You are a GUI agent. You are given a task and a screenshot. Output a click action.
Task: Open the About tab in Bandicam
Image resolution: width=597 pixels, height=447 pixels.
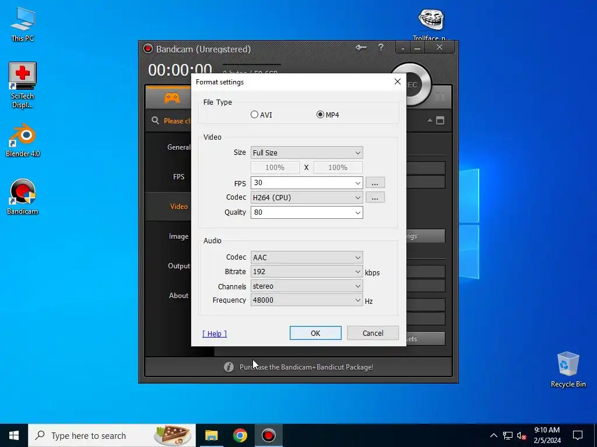click(178, 295)
